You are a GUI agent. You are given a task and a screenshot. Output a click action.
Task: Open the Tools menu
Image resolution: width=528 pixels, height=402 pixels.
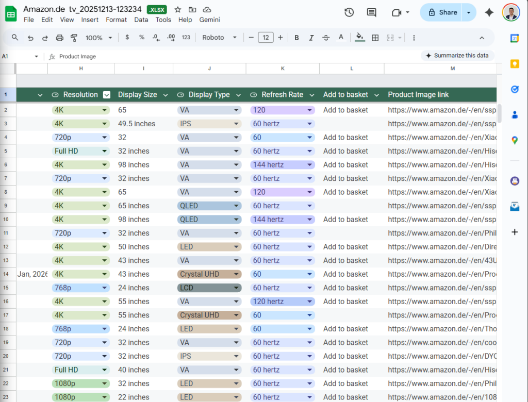click(163, 20)
